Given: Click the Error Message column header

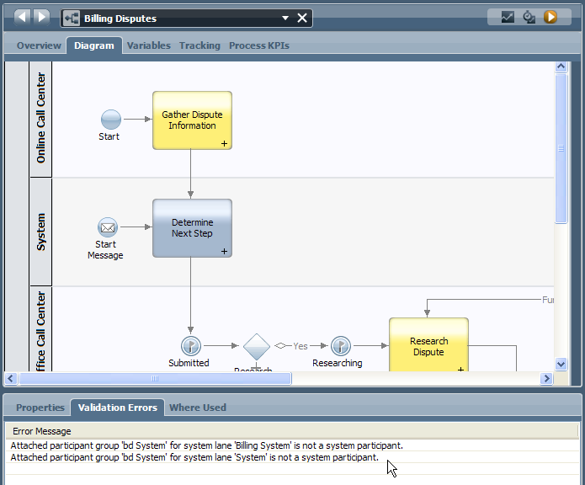Looking at the screenshot, I should 292,431.
